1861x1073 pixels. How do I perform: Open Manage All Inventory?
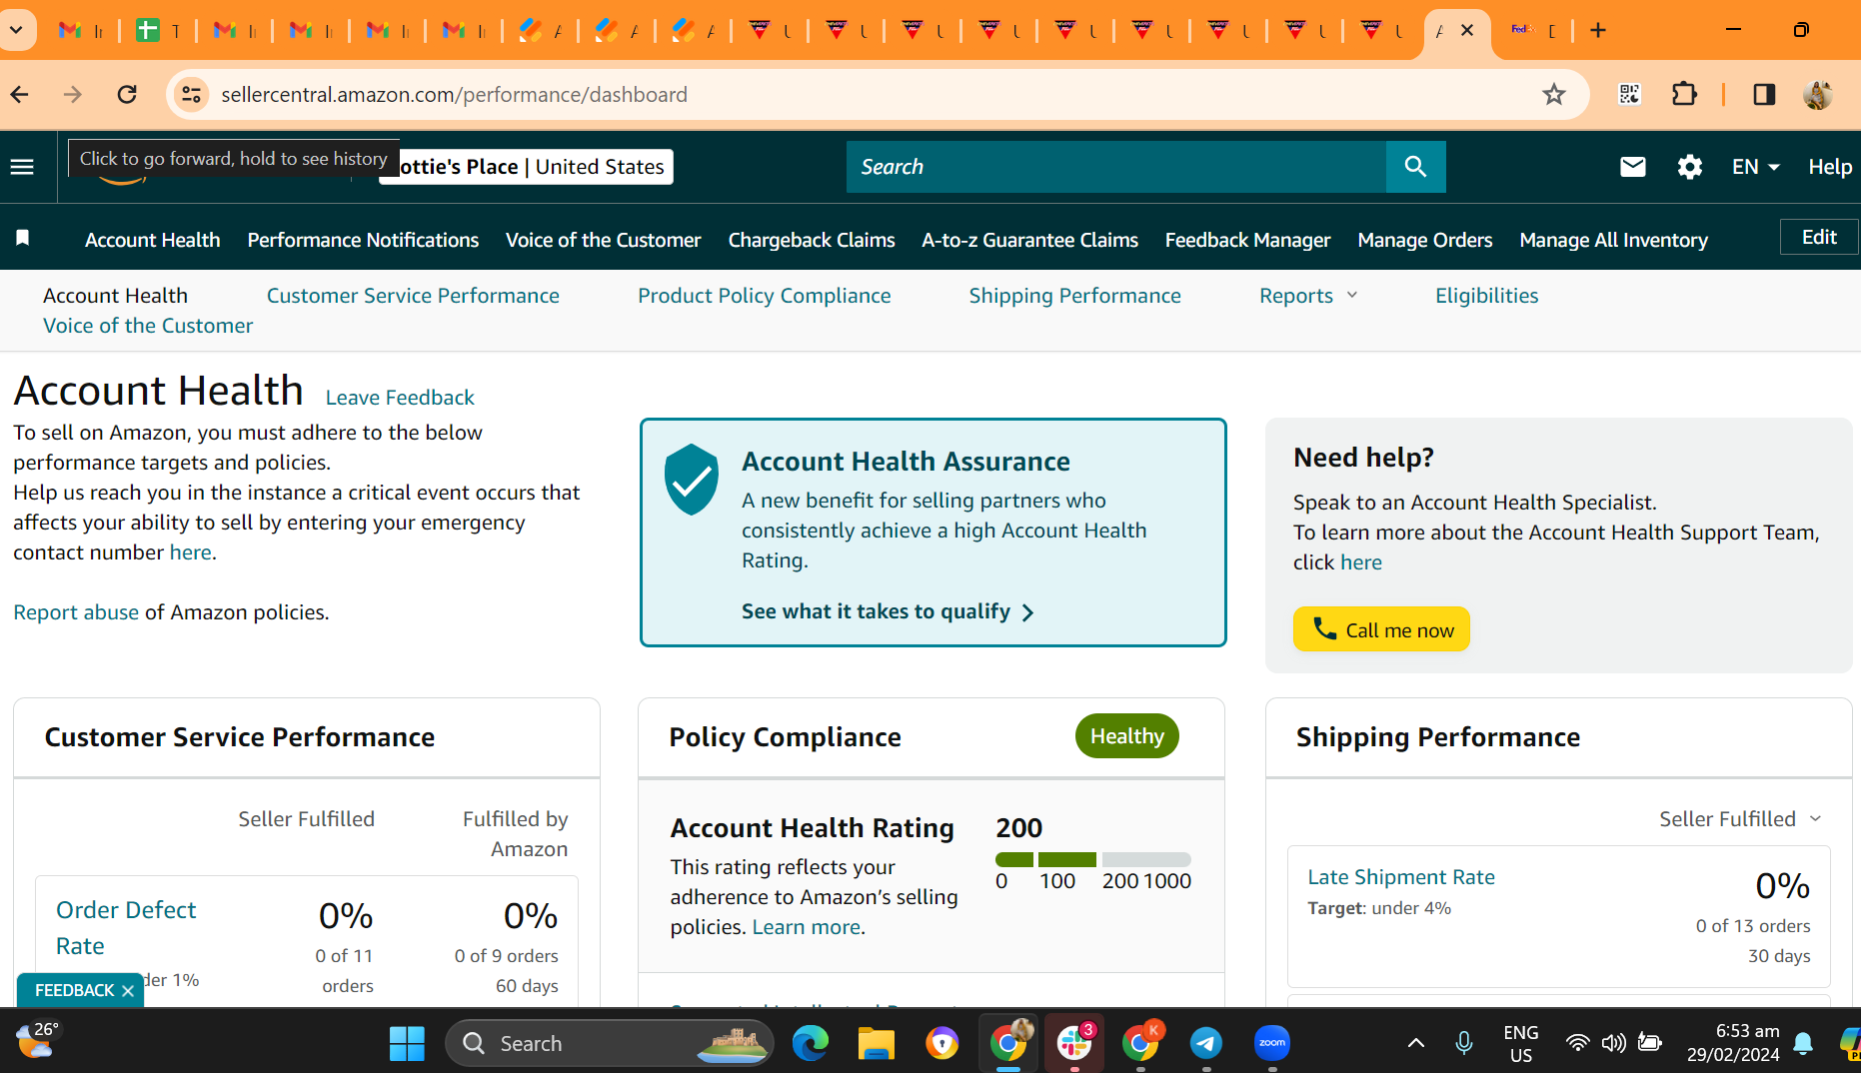click(x=1614, y=240)
